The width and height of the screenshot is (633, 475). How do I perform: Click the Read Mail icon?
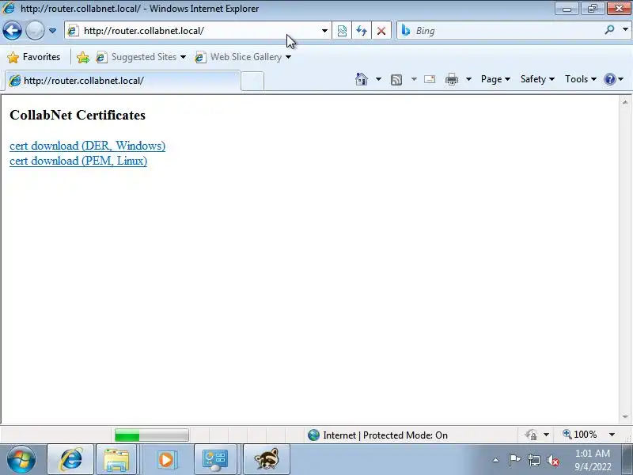click(x=430, y=79)
